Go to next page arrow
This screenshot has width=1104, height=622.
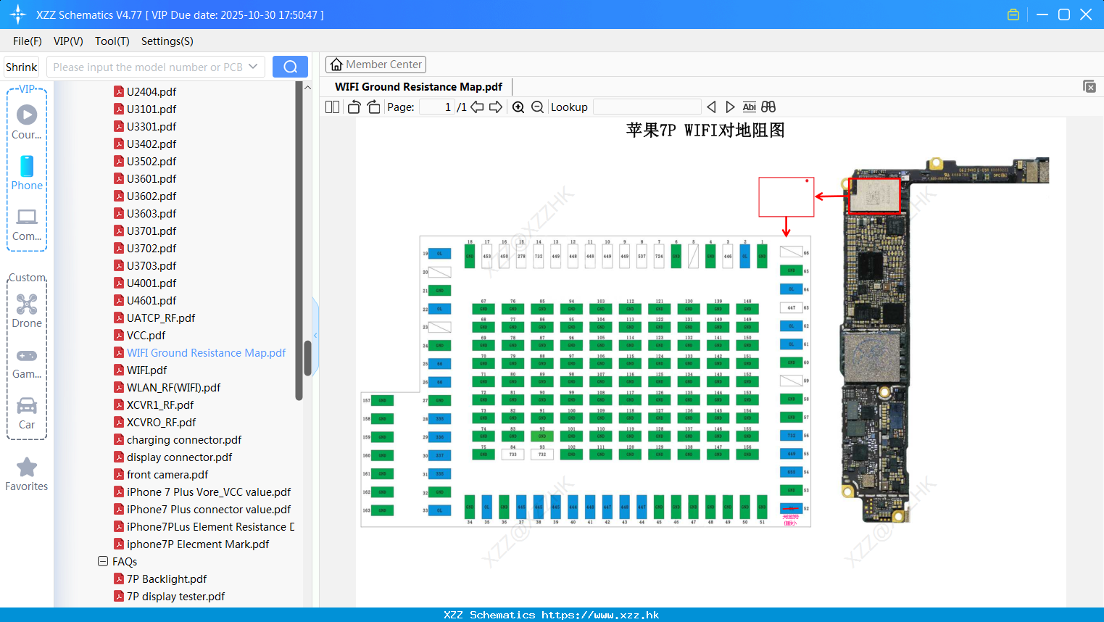click(496, 107)
